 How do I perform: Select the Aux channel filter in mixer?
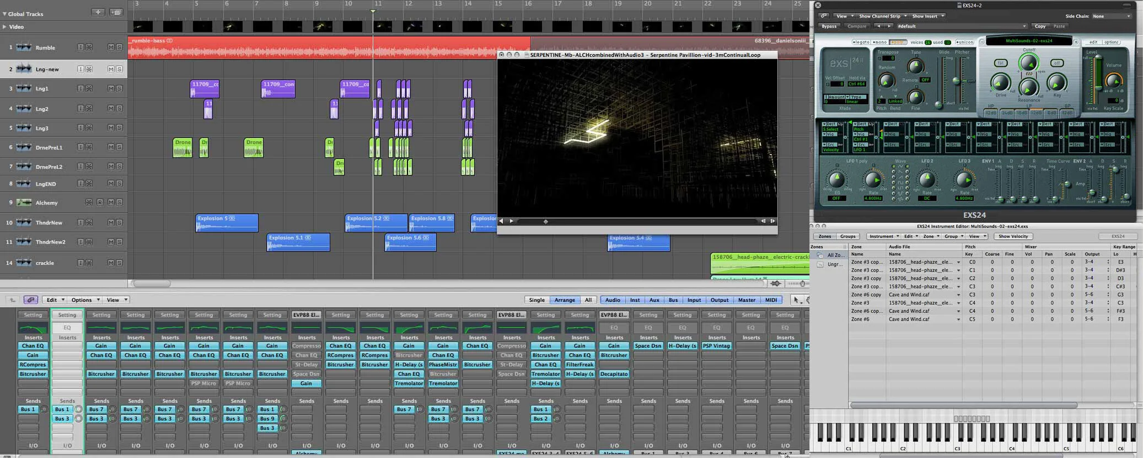pyautogui.click(x=654, y=300)
